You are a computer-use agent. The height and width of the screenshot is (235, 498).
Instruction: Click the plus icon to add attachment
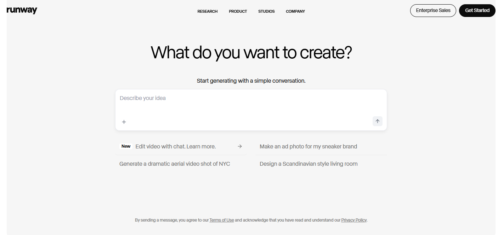tap(124, 122)
